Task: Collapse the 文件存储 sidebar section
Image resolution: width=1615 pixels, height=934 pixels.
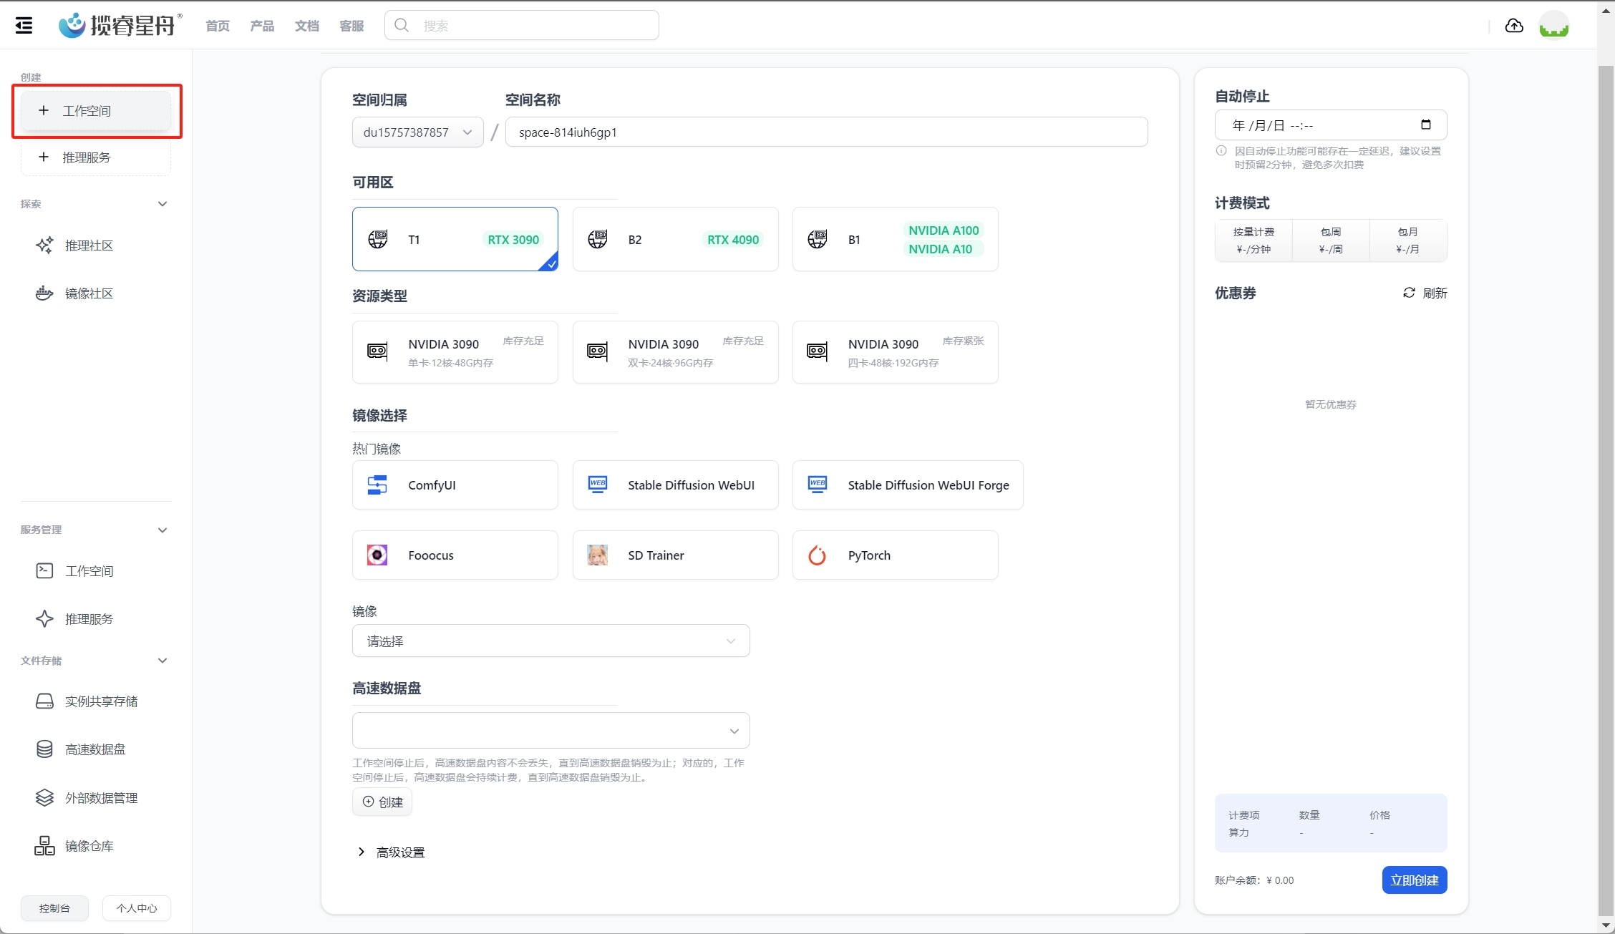Action: tap(163, 661)
